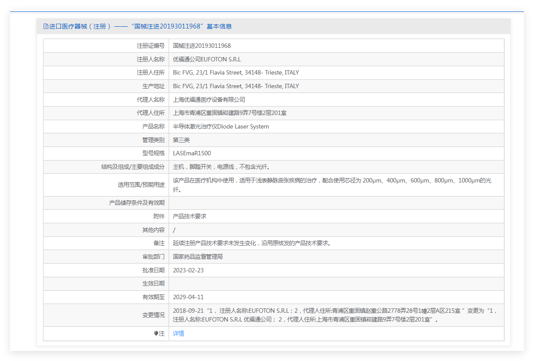Click the 产品储存条件及有效期 label
The image size is (534, 361).
click(x=137, y=203)
